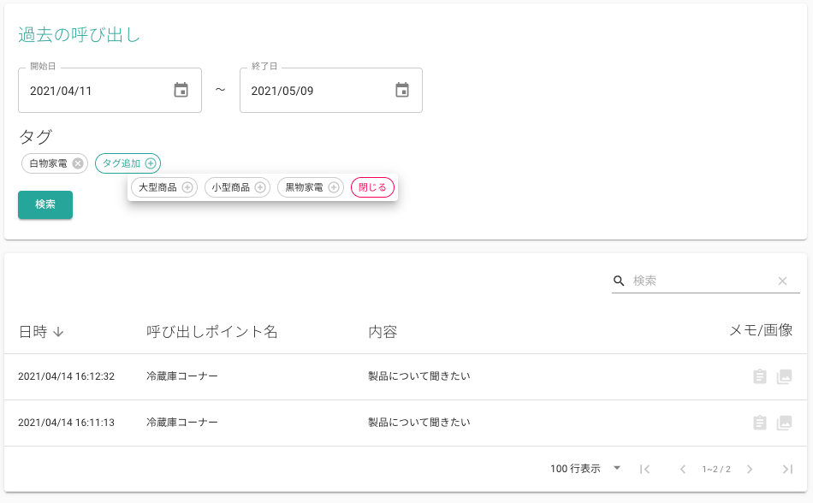Close the tag popup with 閉じる
The image size is (813, 503).
tap(372, 187)
